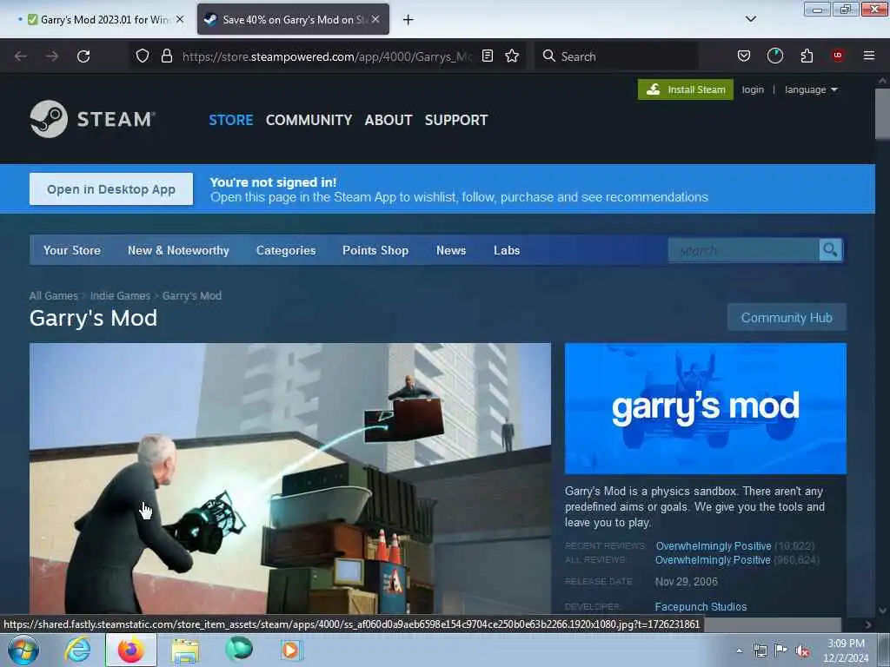Open Pocket save icon in toolbar
This screenshot has width=890, height=667.
[x=744, y=56]
